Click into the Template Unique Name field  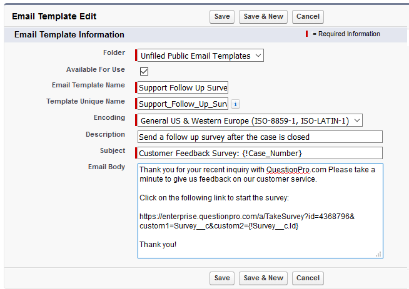[x=183, y=104]
